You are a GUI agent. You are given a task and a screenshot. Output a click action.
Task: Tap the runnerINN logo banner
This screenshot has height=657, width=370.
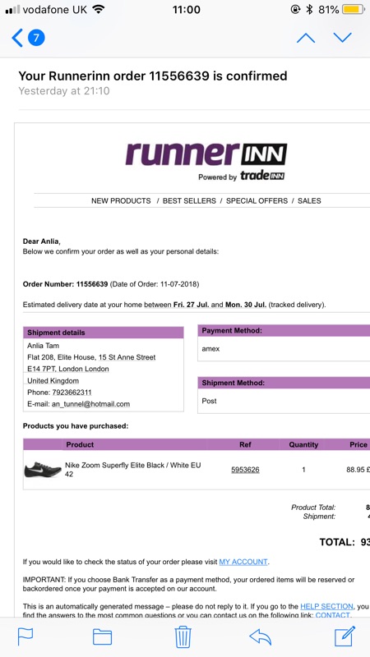click(x=206, y=161)
